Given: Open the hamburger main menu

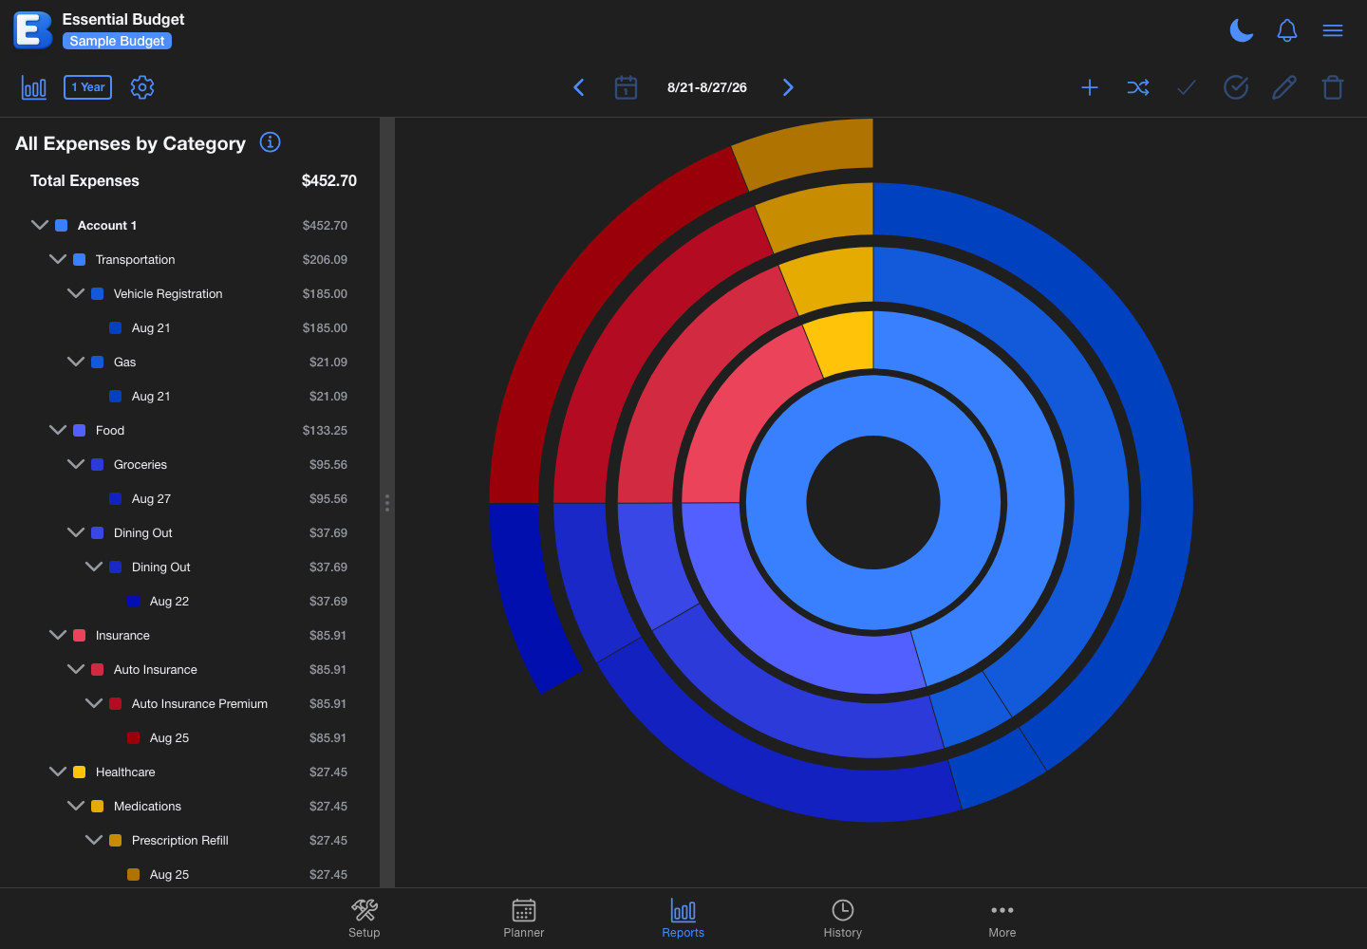Looking at the screenshot, I should [1333, 30].
